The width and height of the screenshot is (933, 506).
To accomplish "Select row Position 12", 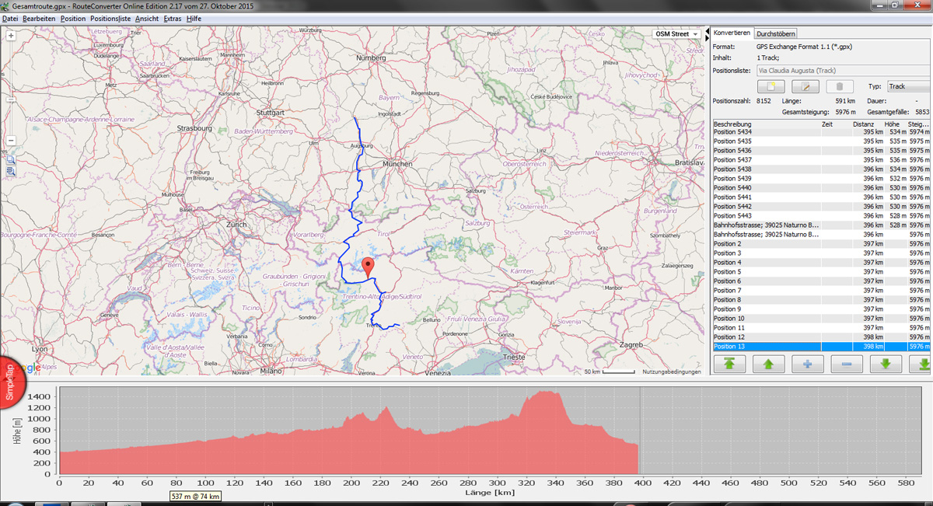I will coord(822,337).
